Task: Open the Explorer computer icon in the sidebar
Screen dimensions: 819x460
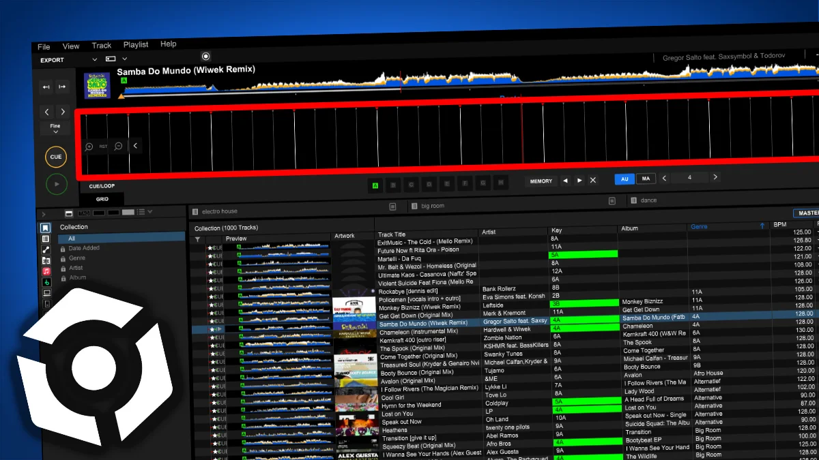Action: click(46, 292)
